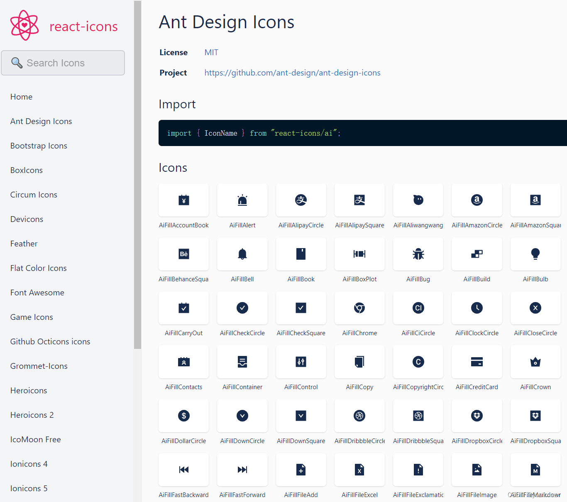567x502 pixels.
Task: Click the AiFillBehanceSquare icon
Action: pyautogui.click(x=183, y=254)
